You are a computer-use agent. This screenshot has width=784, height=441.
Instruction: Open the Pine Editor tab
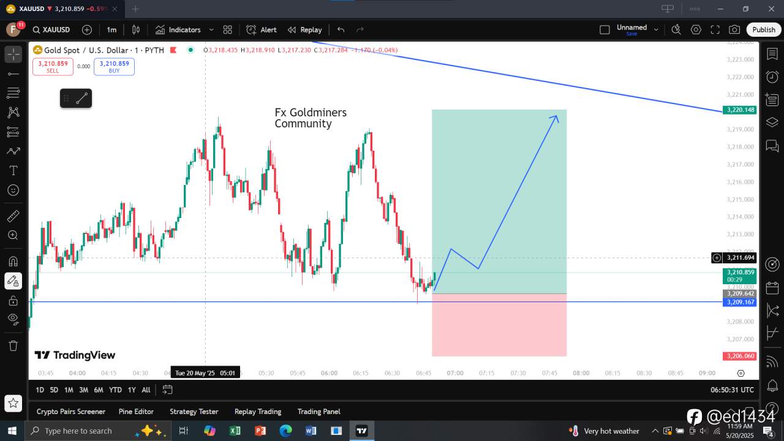tap(136, 412)
